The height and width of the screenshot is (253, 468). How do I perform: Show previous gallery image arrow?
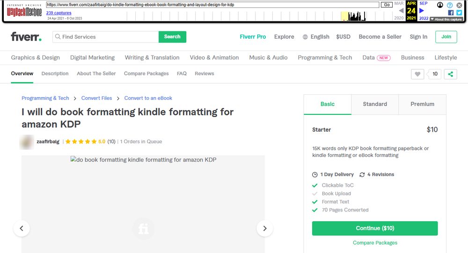tap(22, 228)
